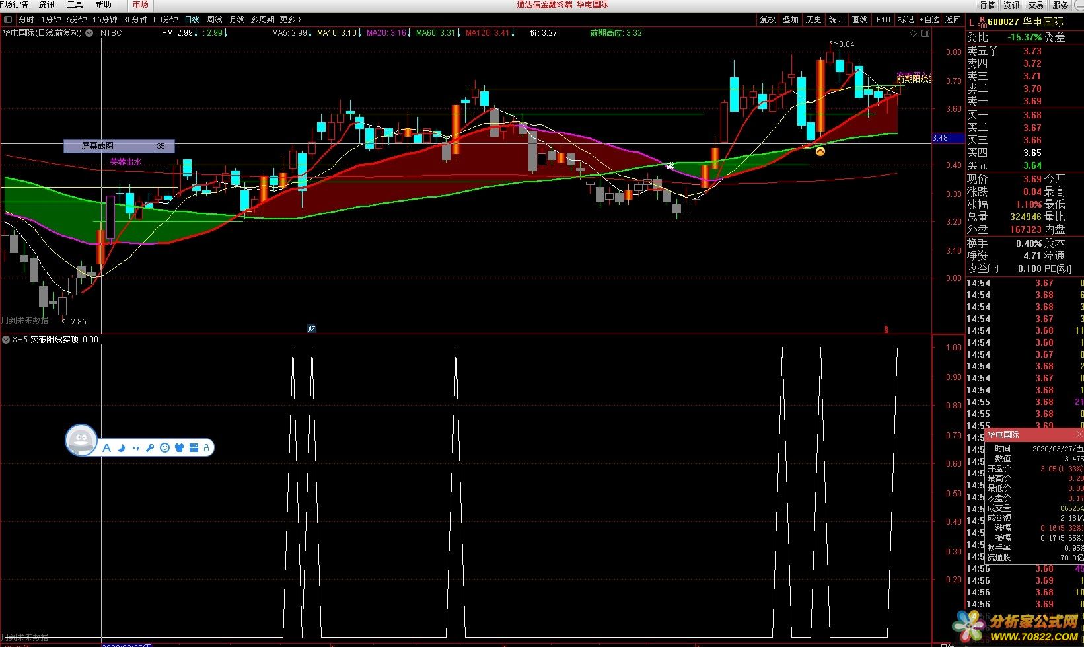Click the blue 财 marker below chart
This screenshot has width=1084, height=647.
point(311,328)
